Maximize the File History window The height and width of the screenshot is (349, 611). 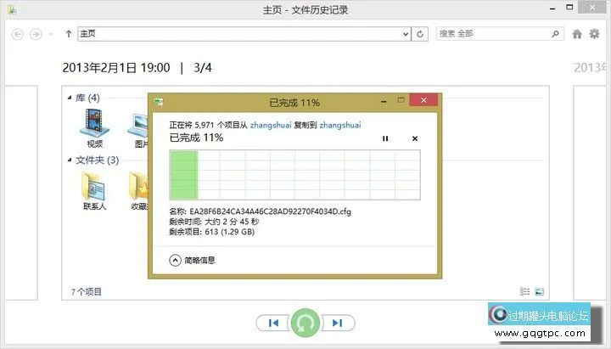click(569, 8)
